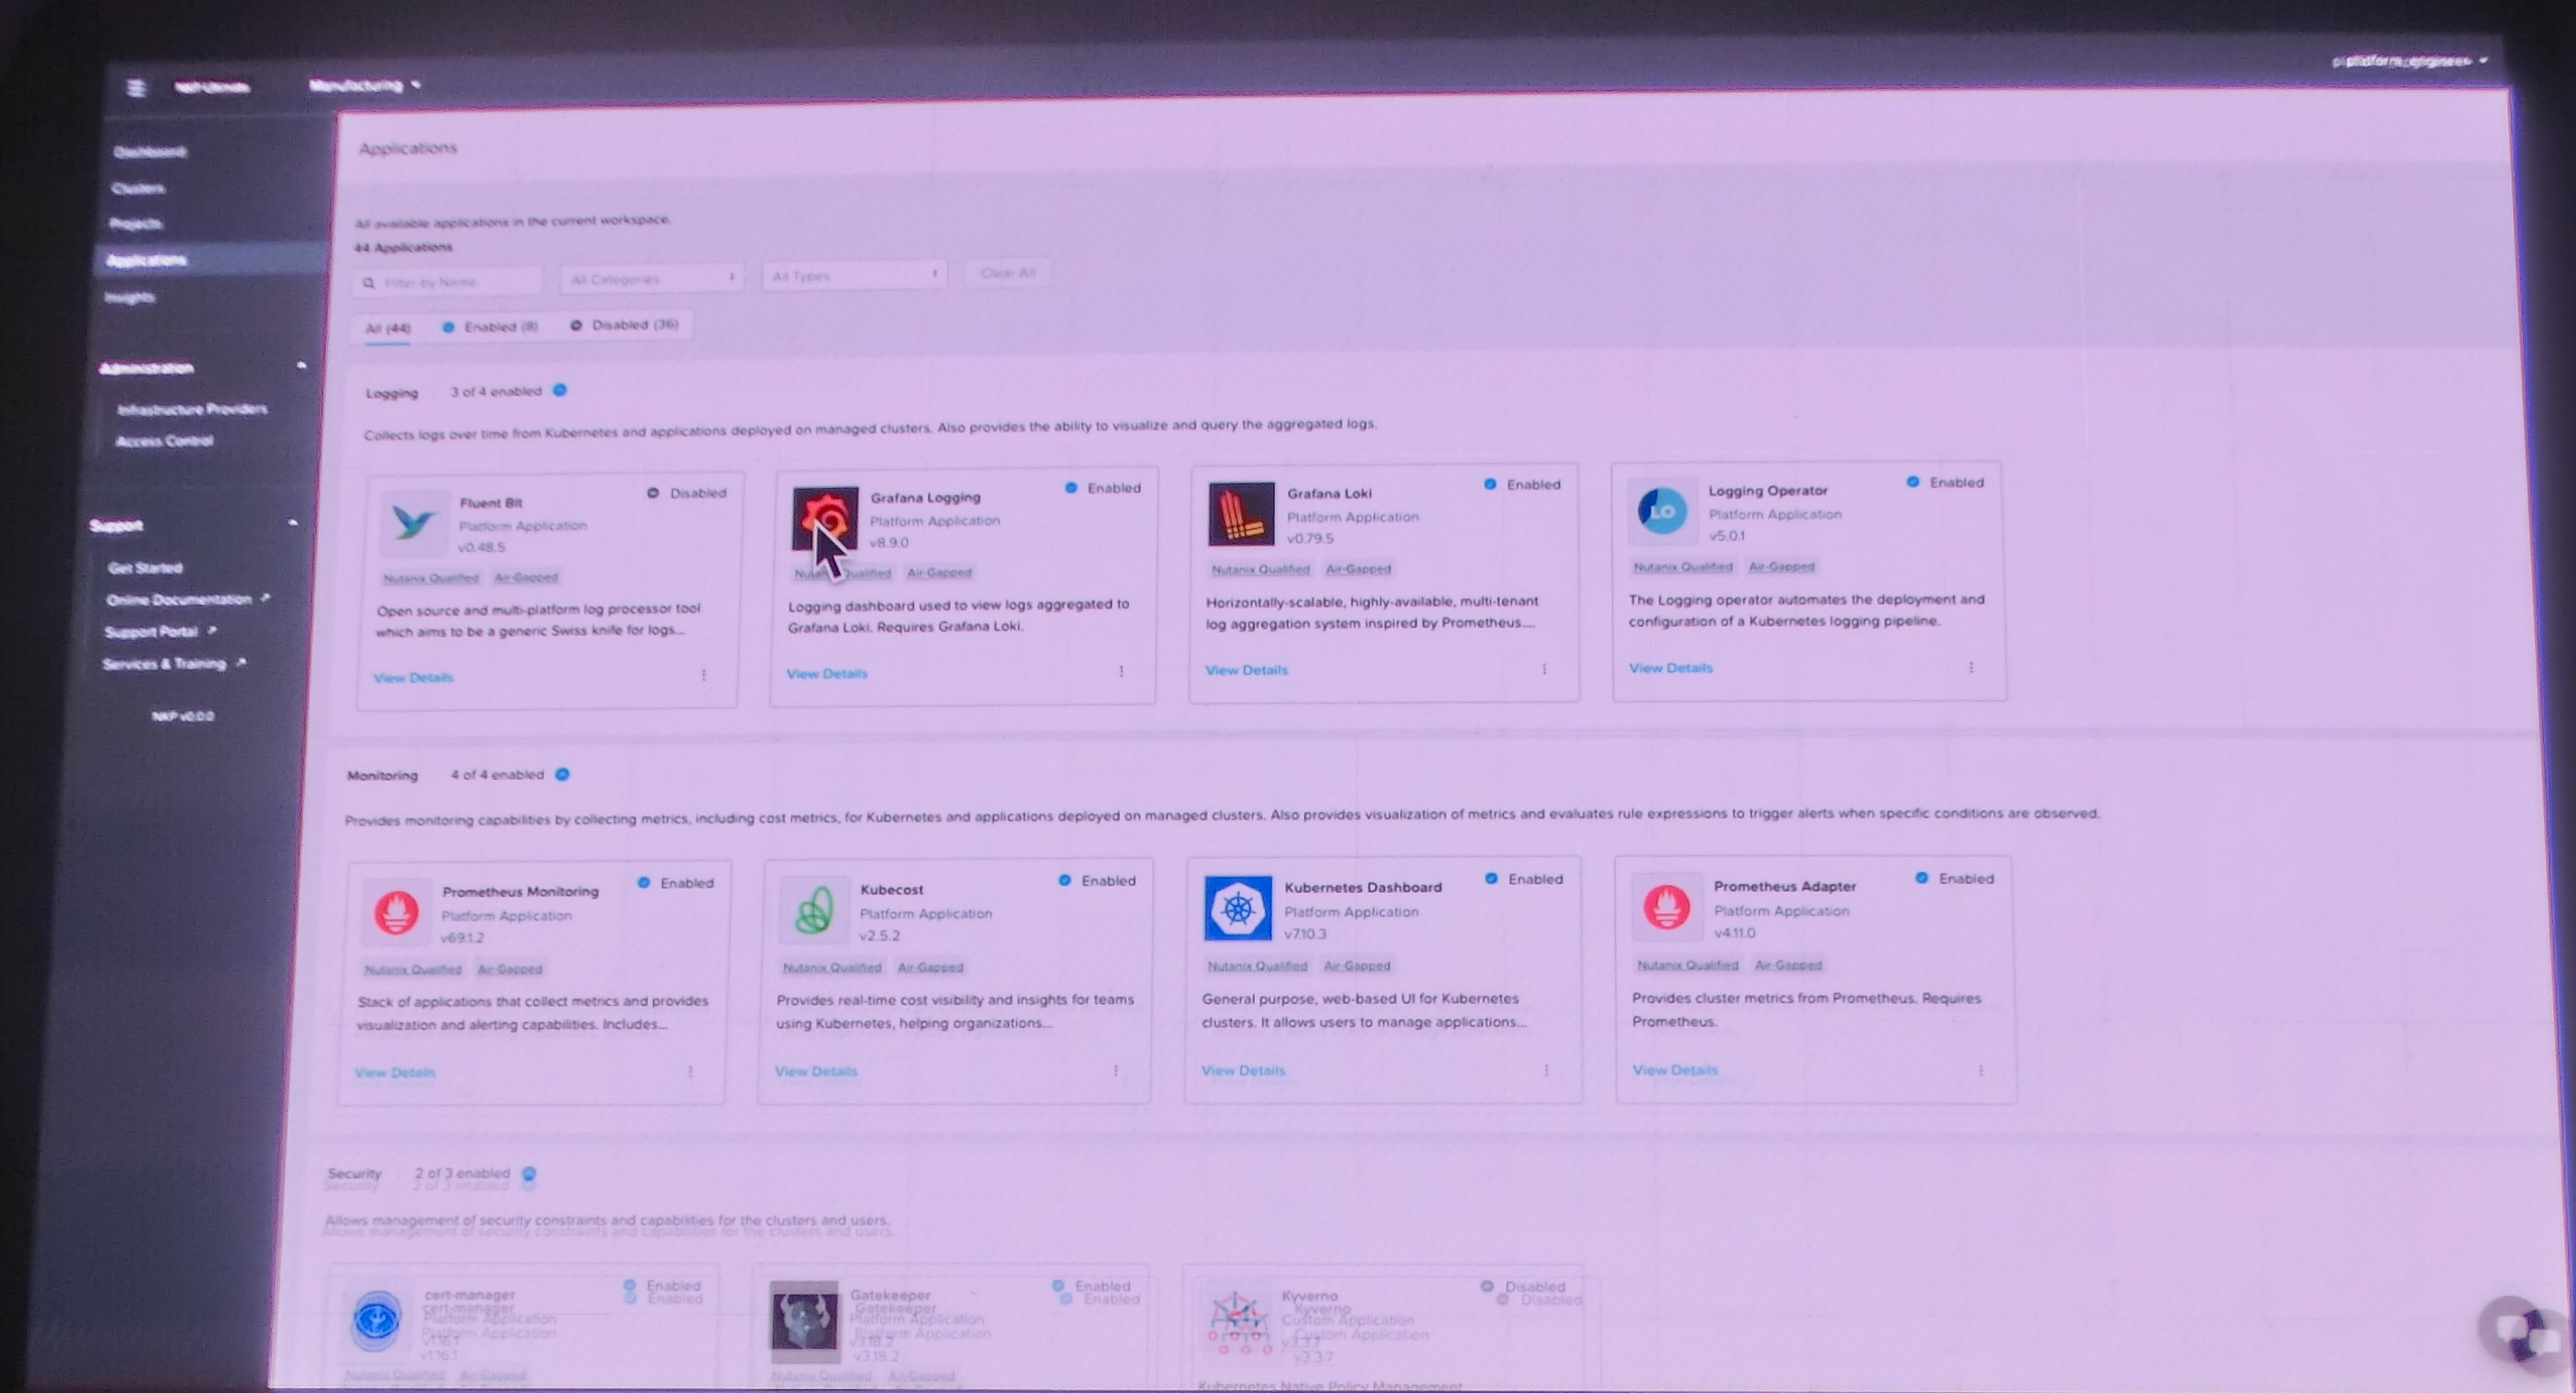Click the search magnifier in Filter by Name
This screenshot has height=1393, width=2576.
[369, 283]
